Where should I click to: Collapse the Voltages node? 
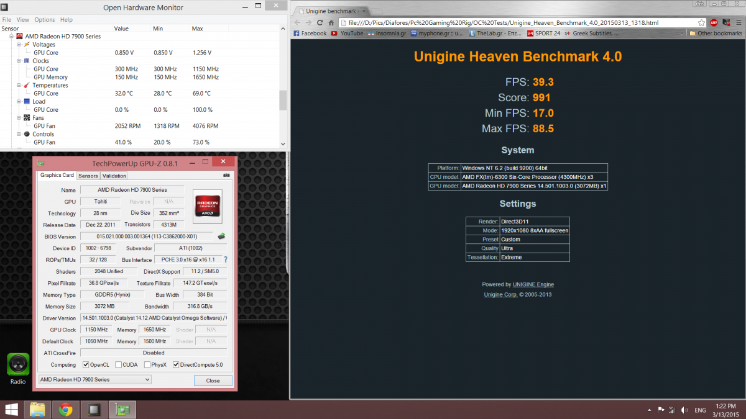click(x=19, y=45)
